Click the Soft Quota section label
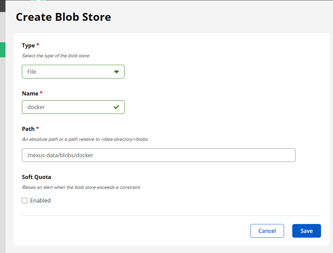This screenshot has height=253, width=333. point(37,177)
